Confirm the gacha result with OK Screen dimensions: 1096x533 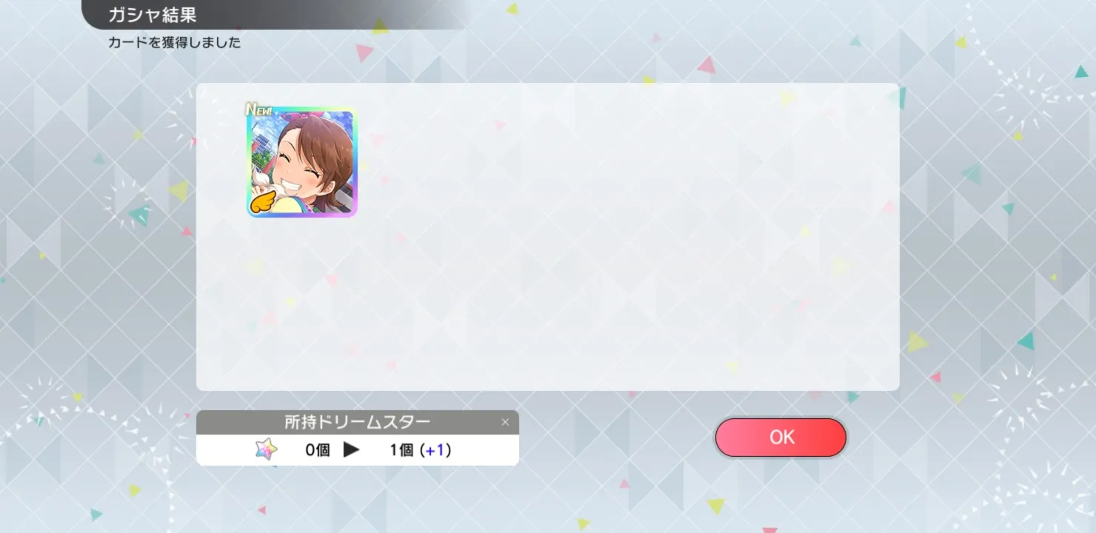[781, 438]
